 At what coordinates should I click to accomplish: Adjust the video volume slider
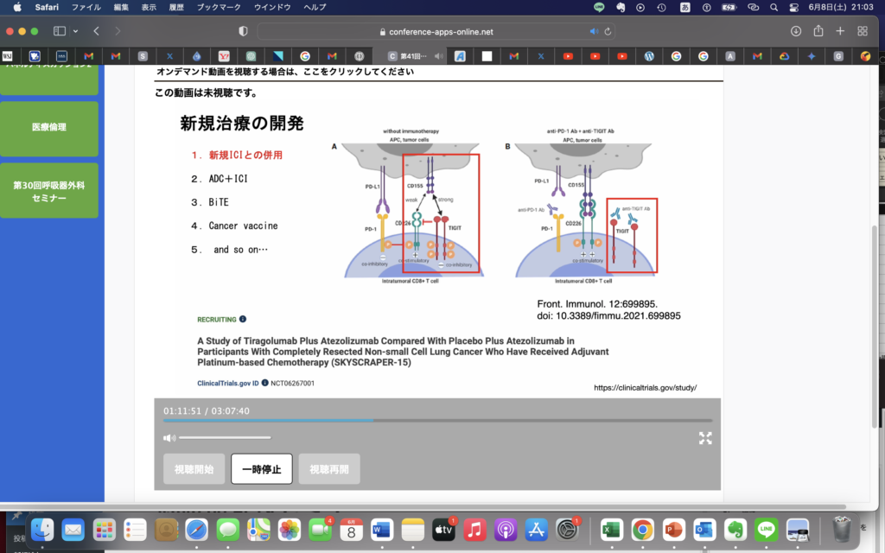(225, 438)
